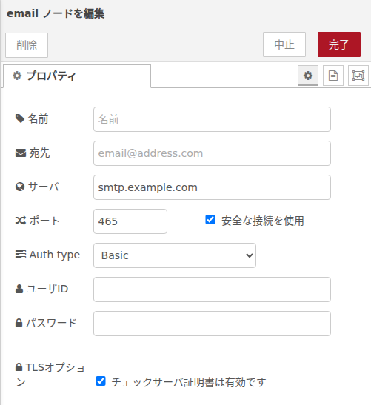371x405 pixels.
Task: Click the globe icon next to サーバ
Action: pos(20,187)
